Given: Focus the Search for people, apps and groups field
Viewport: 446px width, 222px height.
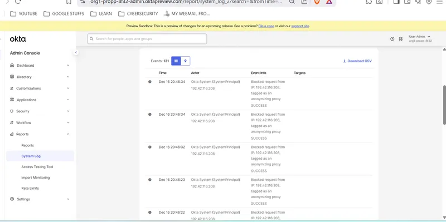Looking at the screenshot, I should click(147, 39).
